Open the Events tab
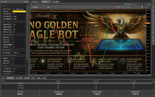 pyautogui.click(x=39, y=78)
